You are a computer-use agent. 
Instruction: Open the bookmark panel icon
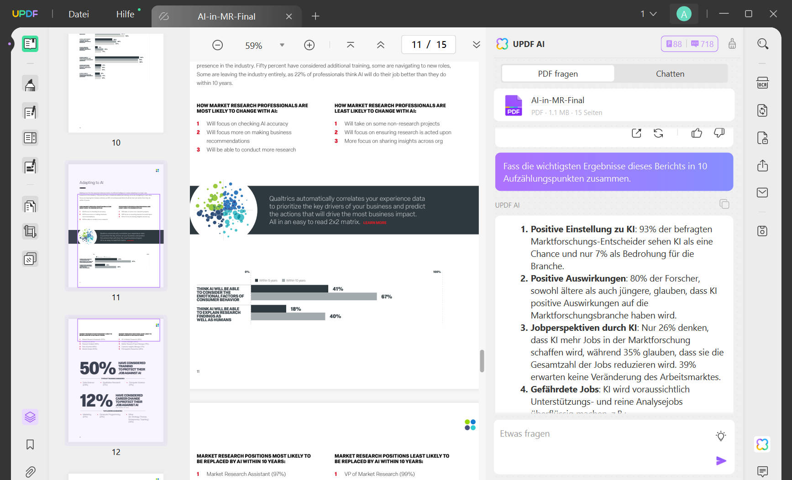pyautogui.click(x=30, y=444)
